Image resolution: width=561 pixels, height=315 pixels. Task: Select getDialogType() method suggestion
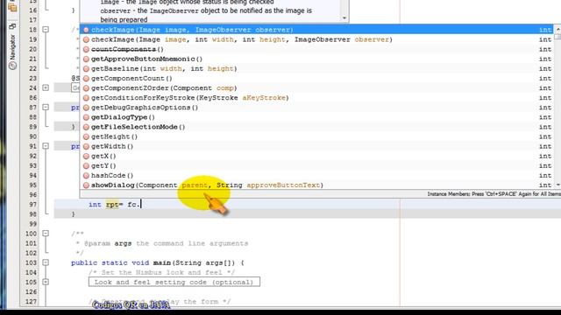pos(317,117)
